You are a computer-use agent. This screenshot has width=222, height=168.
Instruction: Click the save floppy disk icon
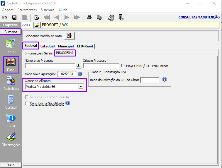[14, 18]
